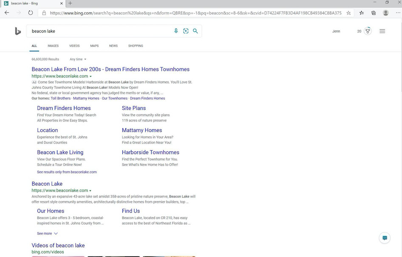Start voice search with microphone icon
The height and width of the screenshot is (257, 402).
click(x=176, y=31)
